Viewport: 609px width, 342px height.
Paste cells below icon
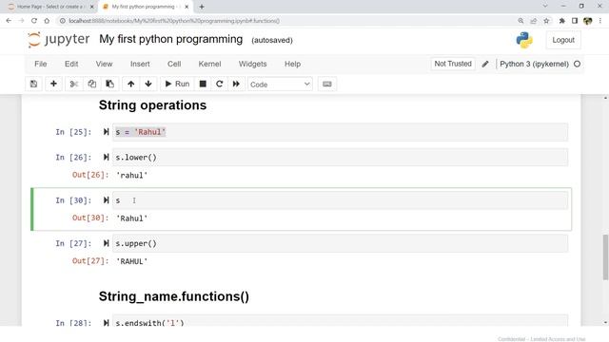(x=110, y=84)
